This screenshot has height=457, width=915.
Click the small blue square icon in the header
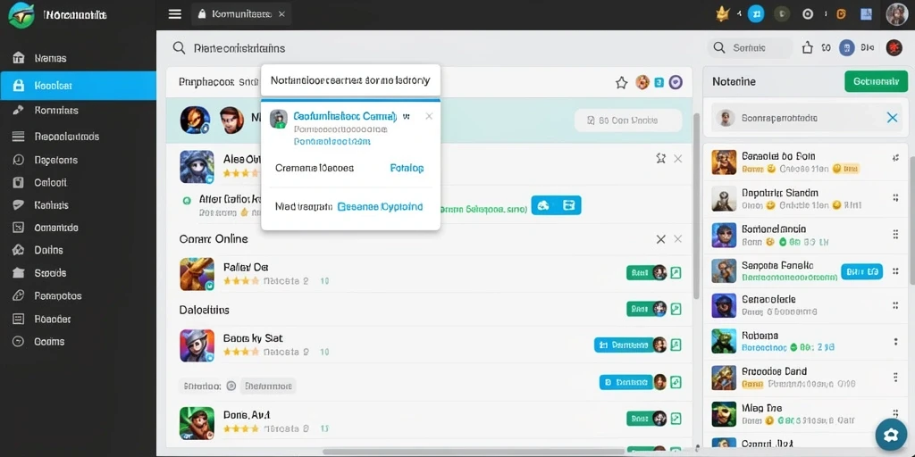pos(659,83)
